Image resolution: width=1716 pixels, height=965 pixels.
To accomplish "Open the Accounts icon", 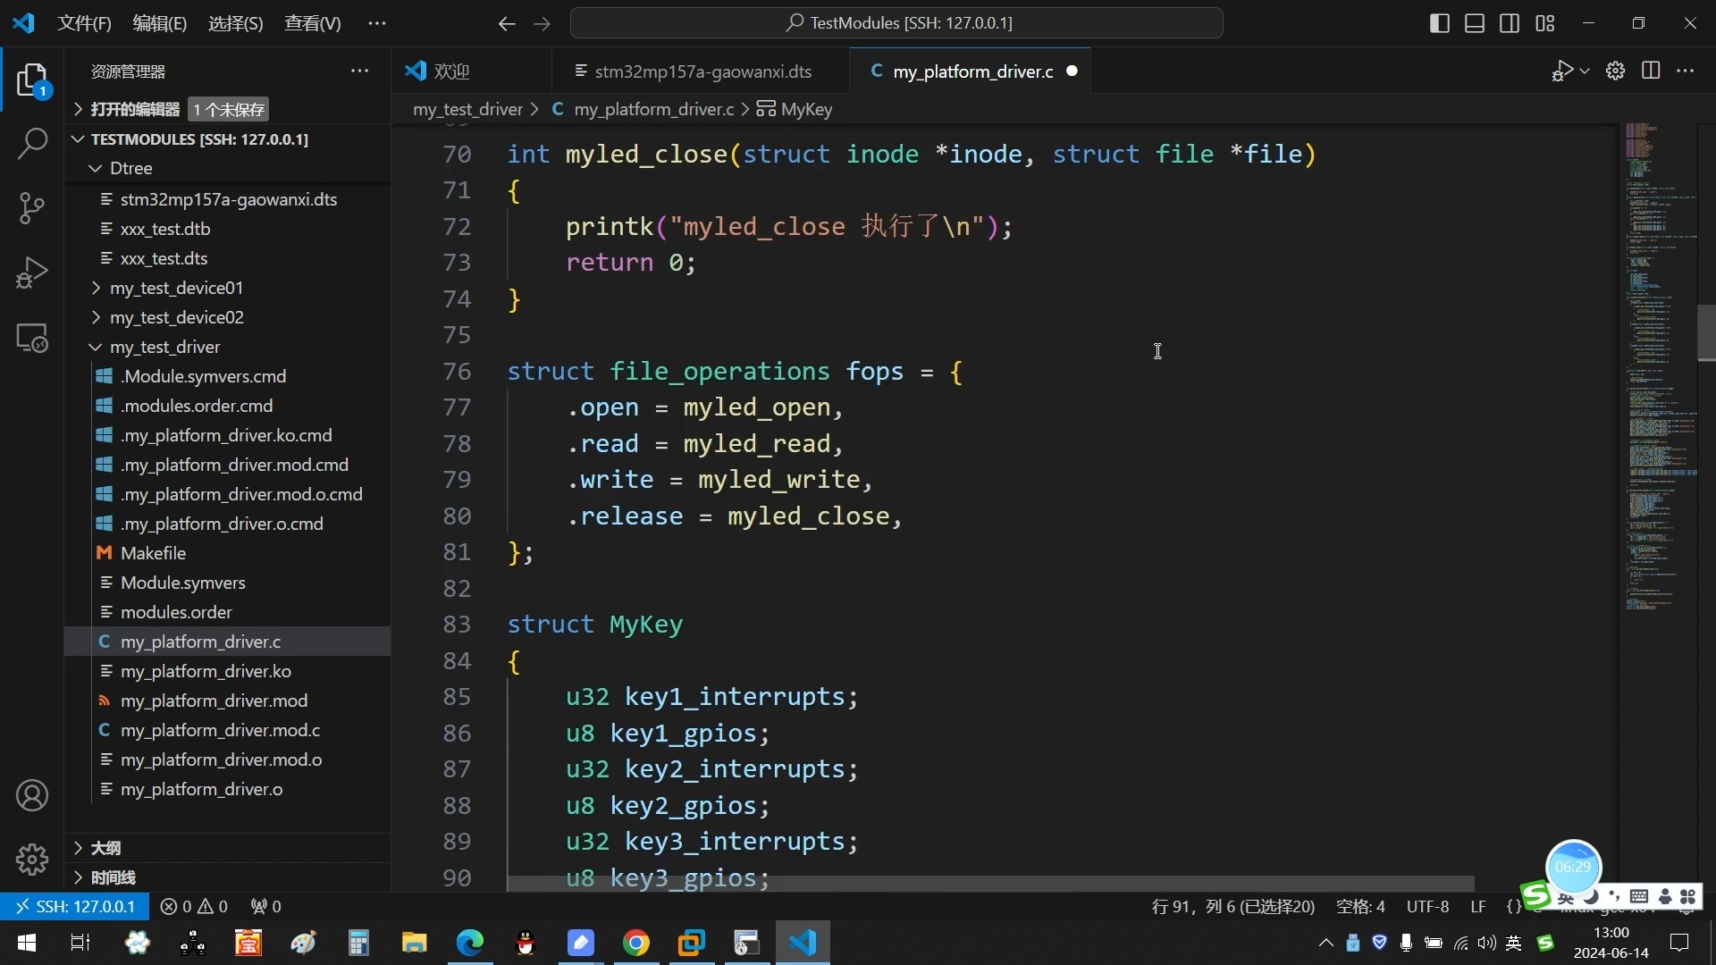I will [32, 795].
